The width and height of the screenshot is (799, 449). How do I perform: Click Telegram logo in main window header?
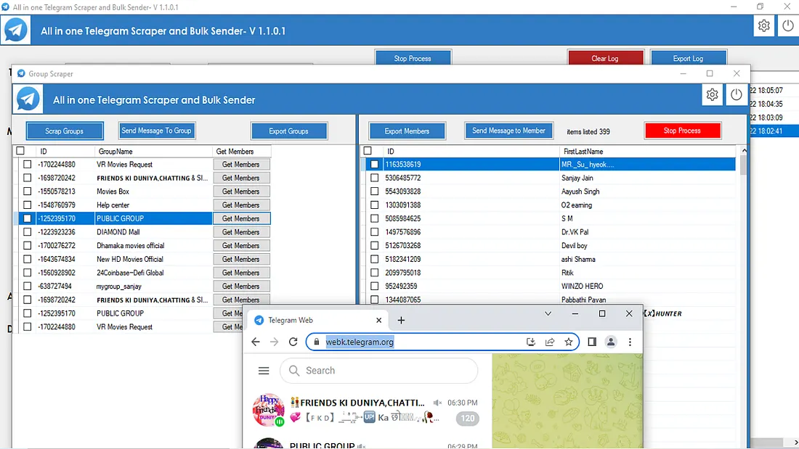point(16,30)
